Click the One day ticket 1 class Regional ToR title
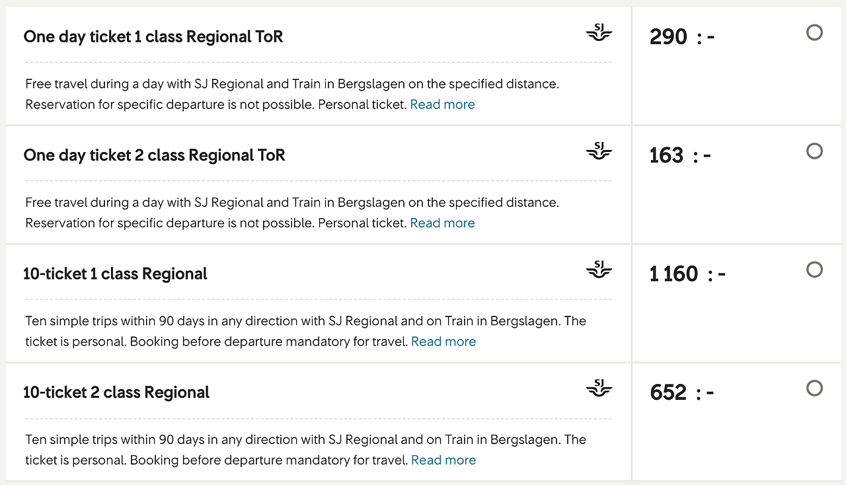This screenshot has height=485, width=846. pyautogui.click(x=153, y=36)
